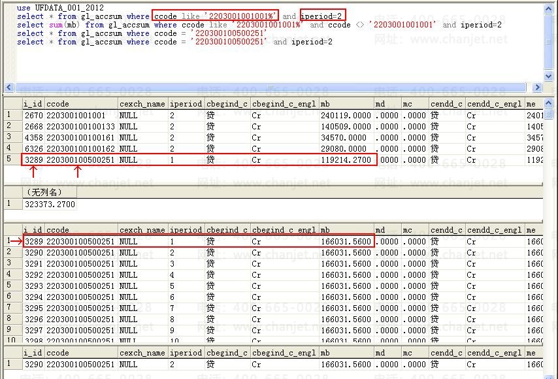The width and height of the screenshot is (558, 379).
Task: Select the i_id column header in first grid
Action: (x=33, y=104)
